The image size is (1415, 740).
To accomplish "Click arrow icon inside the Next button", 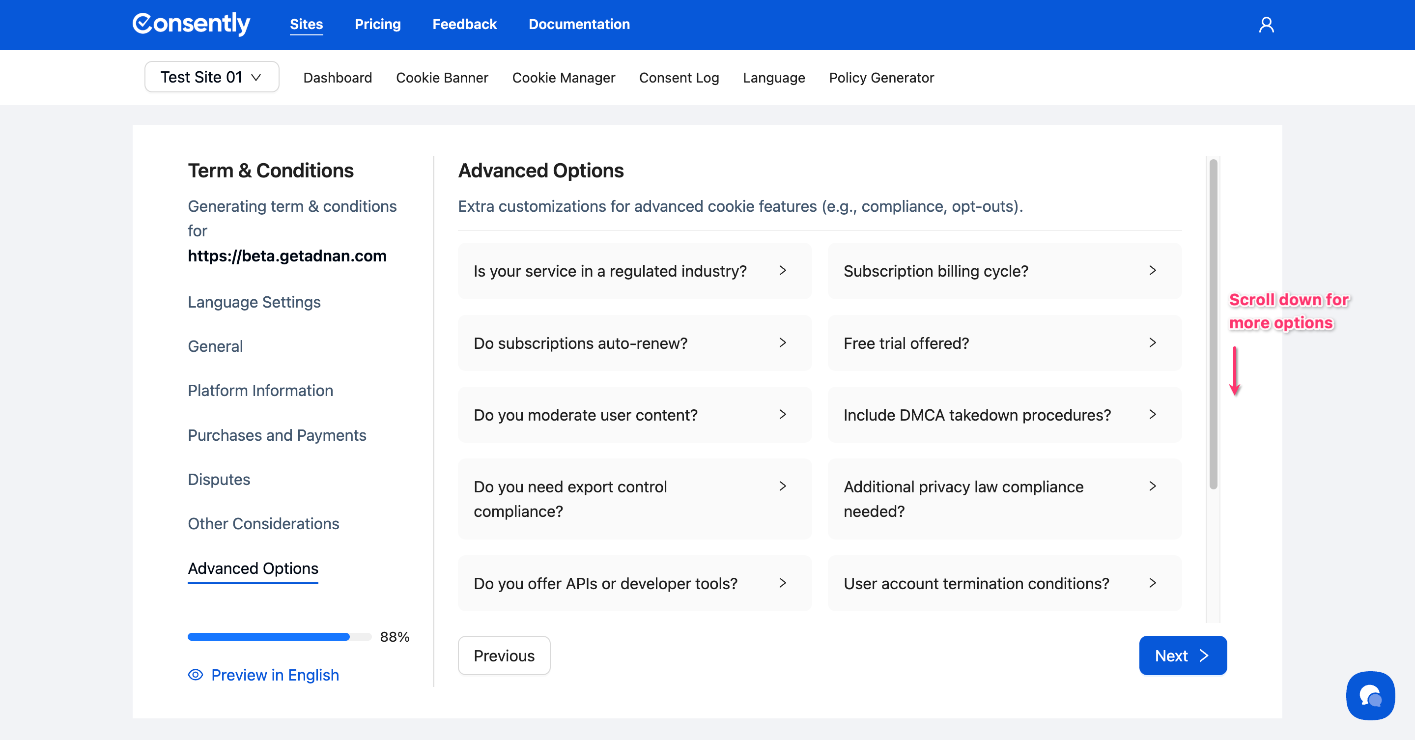I will coord(1204,655).
